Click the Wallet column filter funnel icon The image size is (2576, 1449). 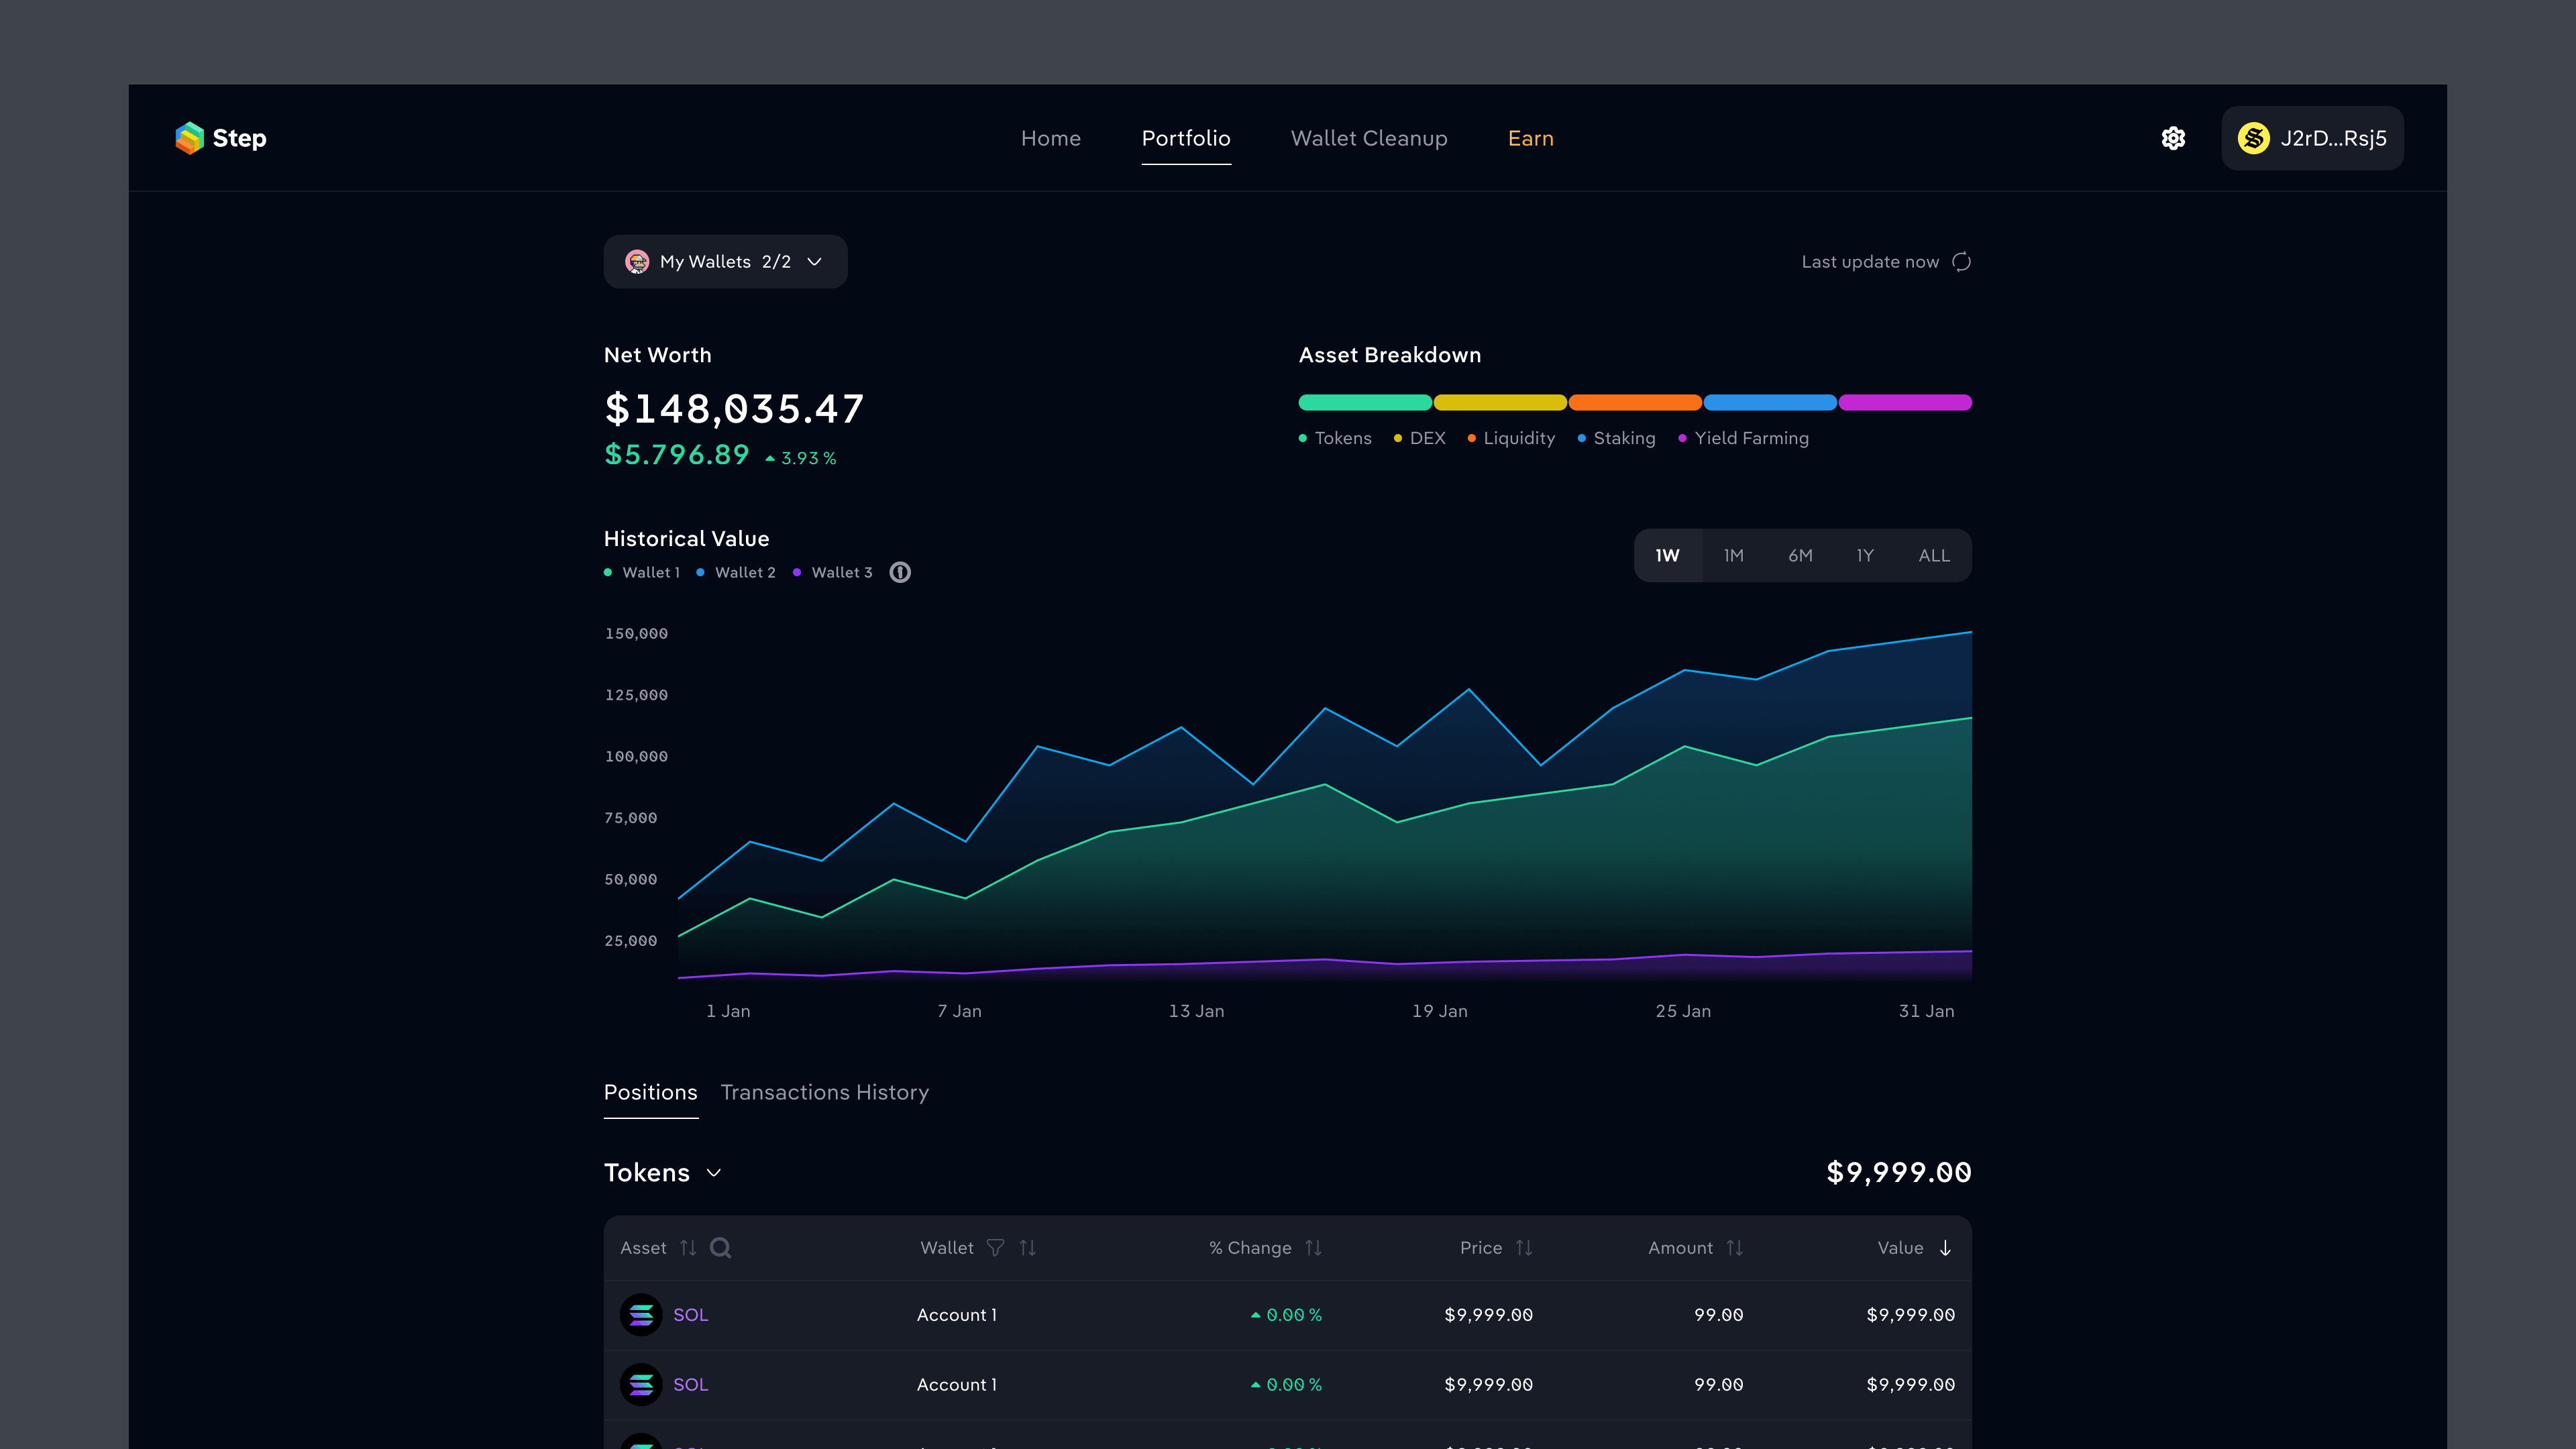[x=995, y=1247]
